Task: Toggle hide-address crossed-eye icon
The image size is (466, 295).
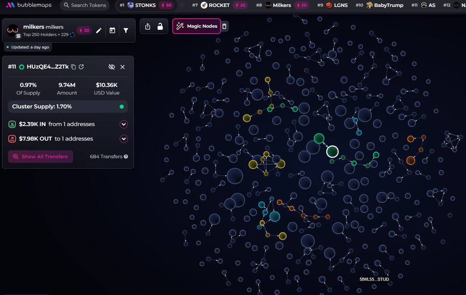Action: (x=112, y=67)
